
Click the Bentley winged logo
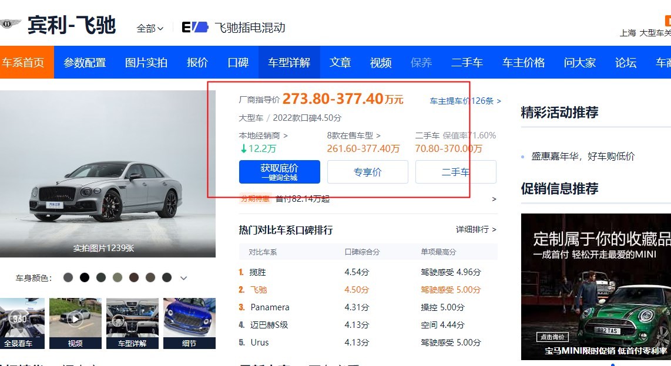click(x=11, y=25)
